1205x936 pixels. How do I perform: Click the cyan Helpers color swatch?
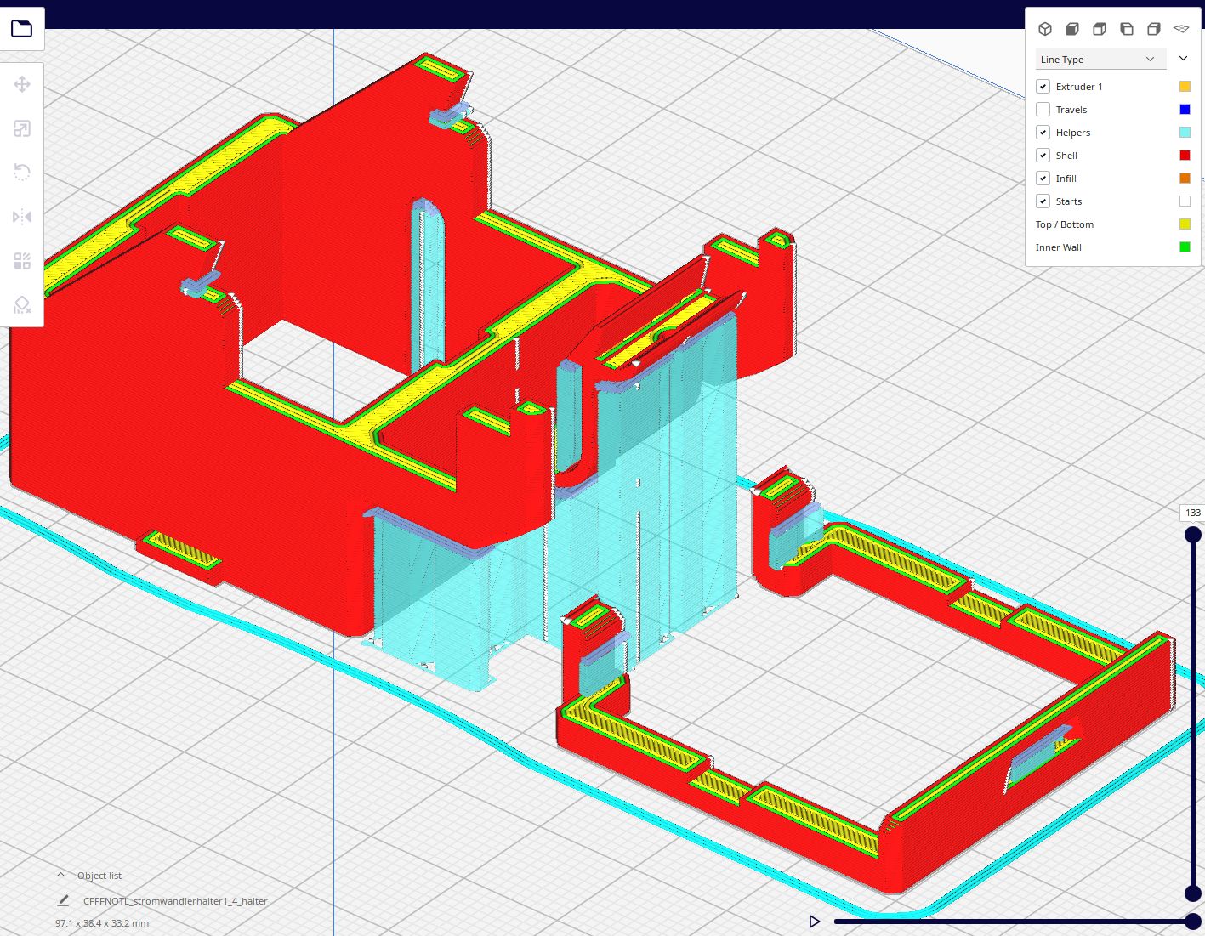pos(1185,133)
